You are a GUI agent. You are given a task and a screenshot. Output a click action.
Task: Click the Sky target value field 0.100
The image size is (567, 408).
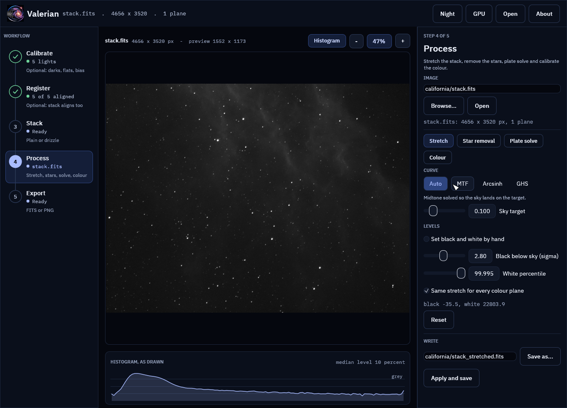482,211
